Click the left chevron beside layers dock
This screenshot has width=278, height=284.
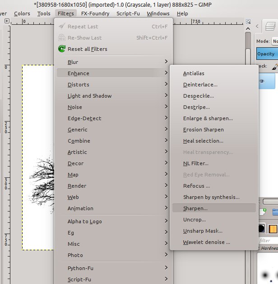click(257, 27)
